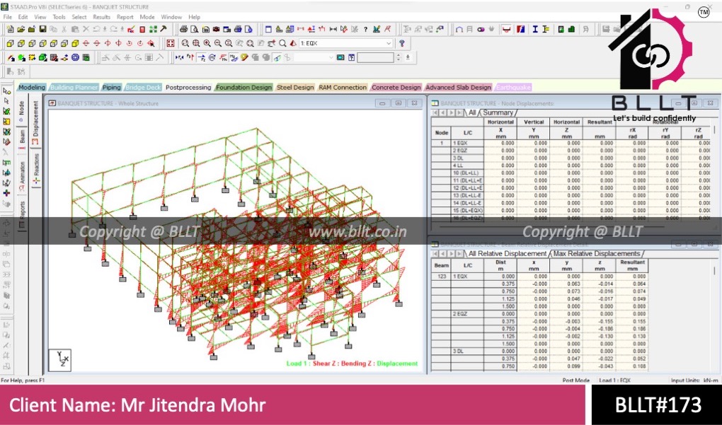Switch to the Advanced Slab Design tab
The height and width of the screenshot is (425, 722).
tap(458, 88)
